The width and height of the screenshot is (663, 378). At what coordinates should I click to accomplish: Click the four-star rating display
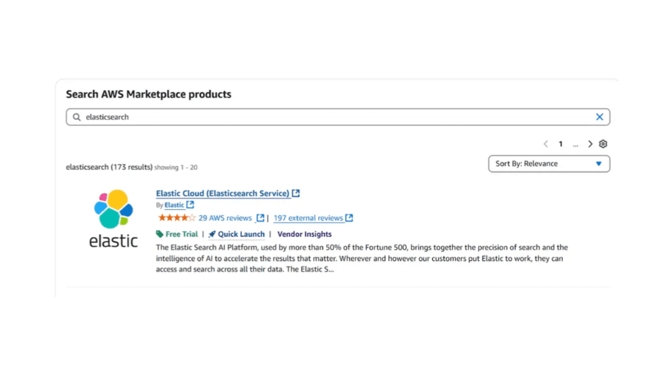(x=177, y=218)
